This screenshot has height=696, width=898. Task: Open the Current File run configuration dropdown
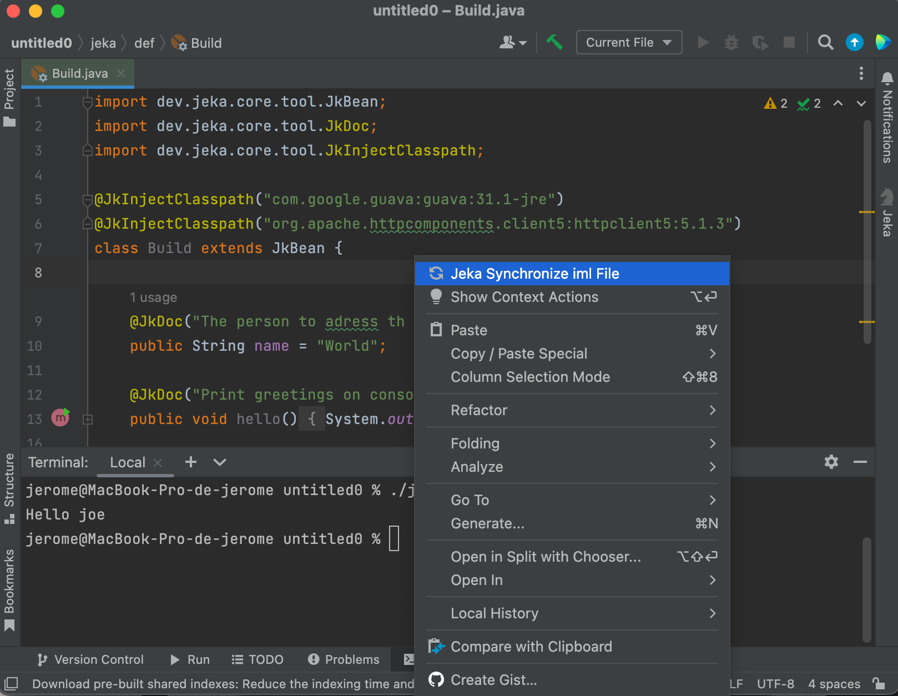tap(629, 42)
